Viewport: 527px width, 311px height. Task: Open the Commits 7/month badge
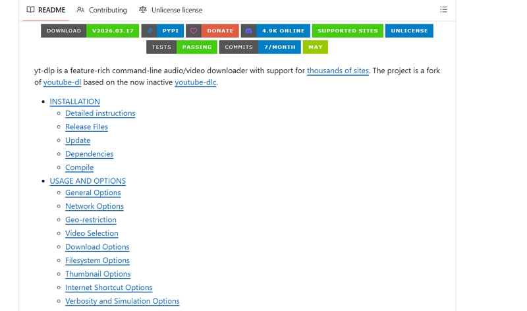coord(260,47)
